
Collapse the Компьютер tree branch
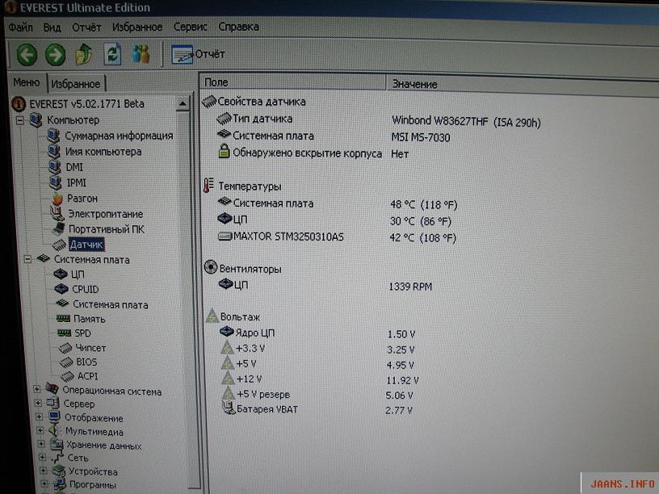(19, 120)
